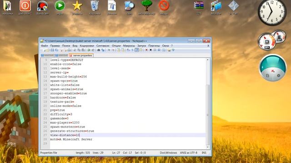The image size is (291, 163).
Task: Click the yellow star desktop icon
Action: 77,8
